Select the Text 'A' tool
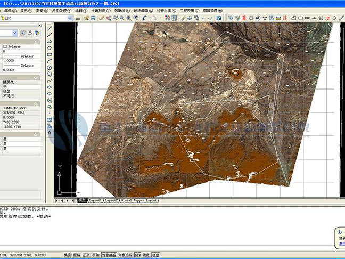 point(50,133)
